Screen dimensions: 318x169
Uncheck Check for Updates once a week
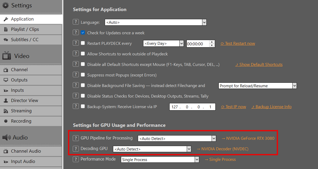point(83,33)
